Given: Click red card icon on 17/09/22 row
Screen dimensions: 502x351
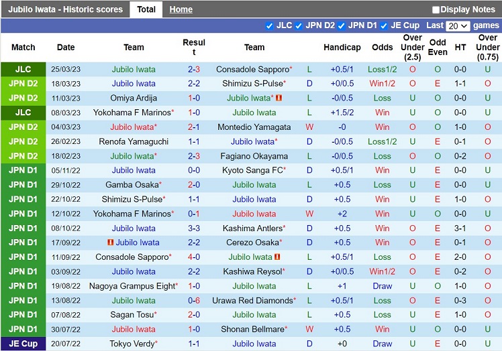Looking at the screenshot, I should pos(110,242).
